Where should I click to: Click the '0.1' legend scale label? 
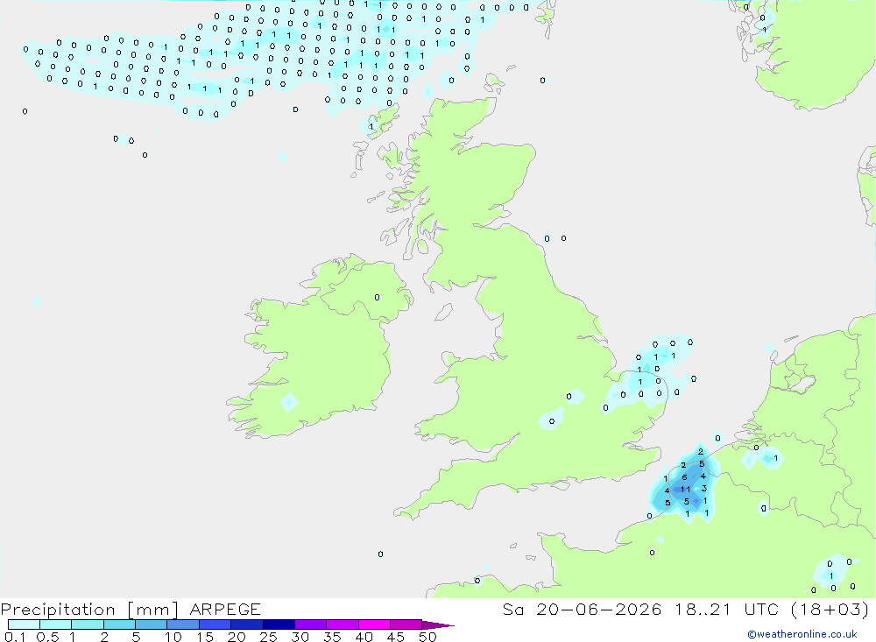pyautogui.click(x=15, y=637)
